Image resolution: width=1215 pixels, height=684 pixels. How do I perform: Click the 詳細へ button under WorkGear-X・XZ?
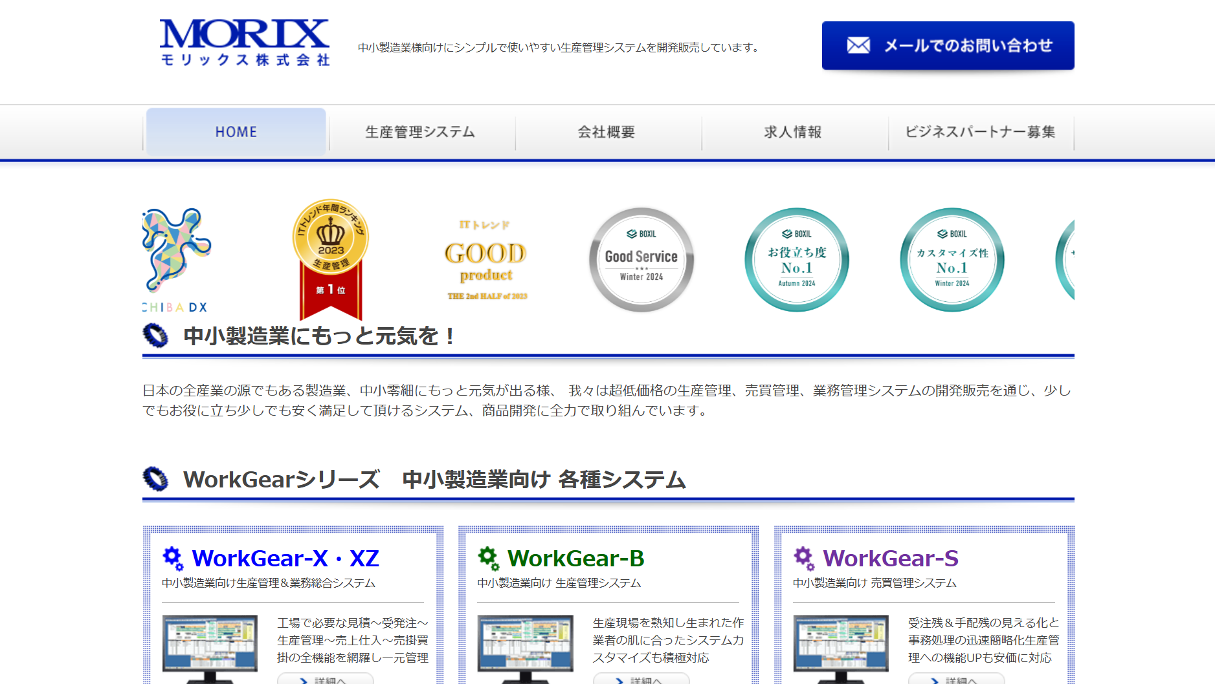pyautogui.click(x=325, y=679)
